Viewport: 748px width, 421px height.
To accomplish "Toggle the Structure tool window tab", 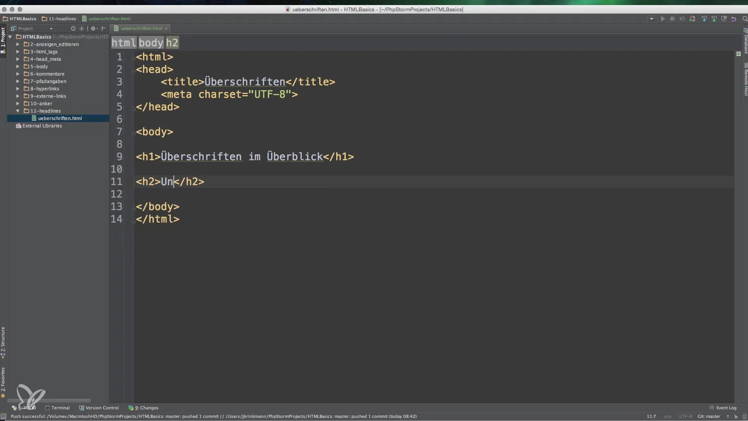I will coord(3,342).
